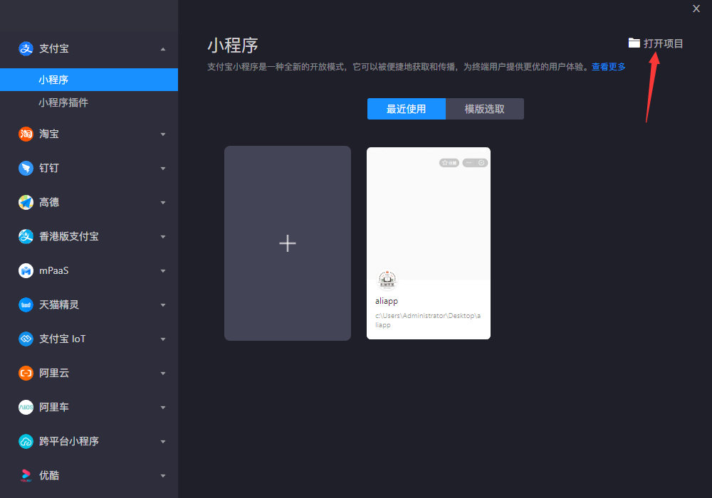Expand the 阿里车 section arrow

click(x=163, y=408)
